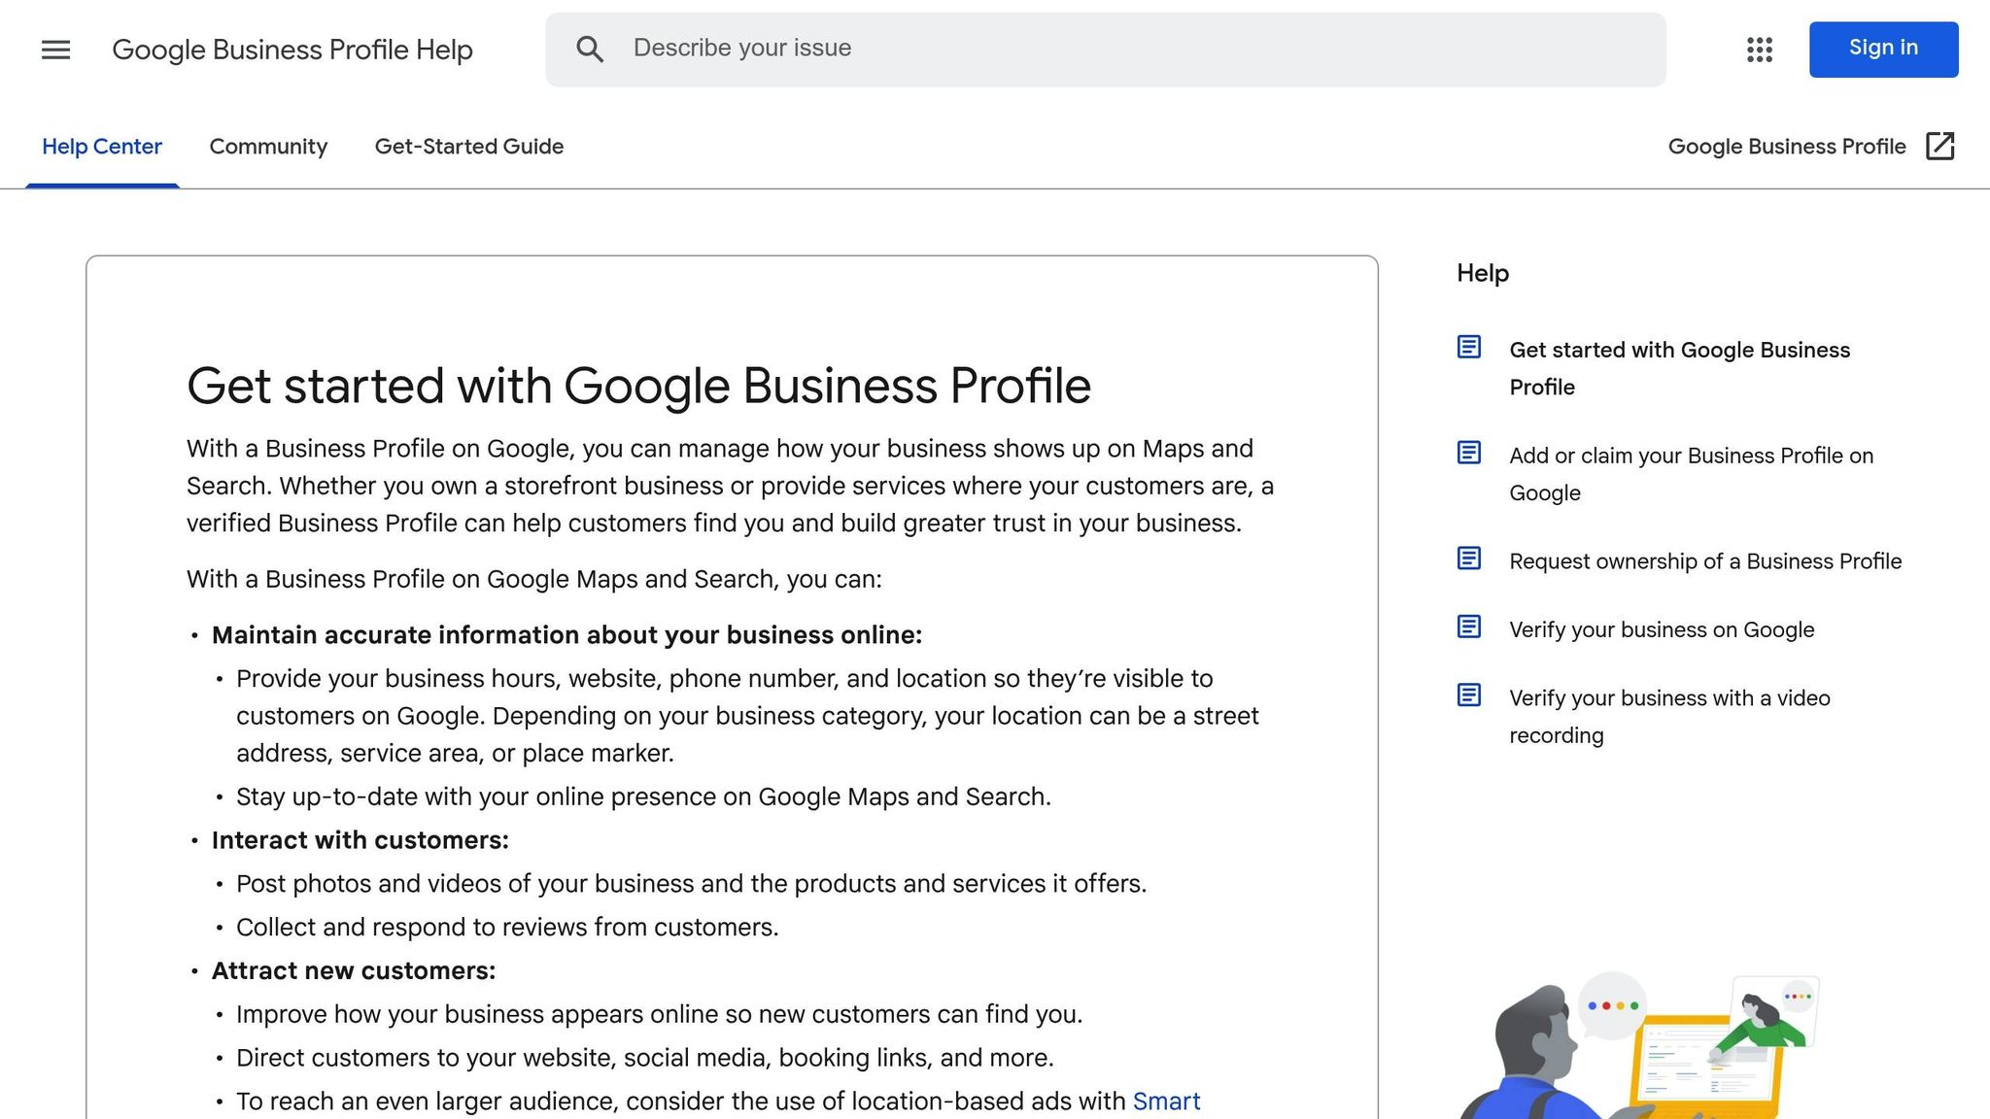
Task: Open Add or claim your Business Profile on Google
Action: click(x=1691, y=474)
